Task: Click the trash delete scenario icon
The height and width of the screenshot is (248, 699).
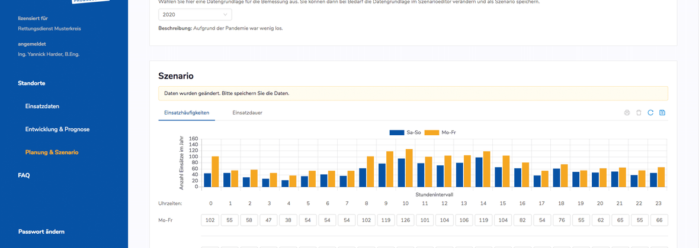Action: 639,113
